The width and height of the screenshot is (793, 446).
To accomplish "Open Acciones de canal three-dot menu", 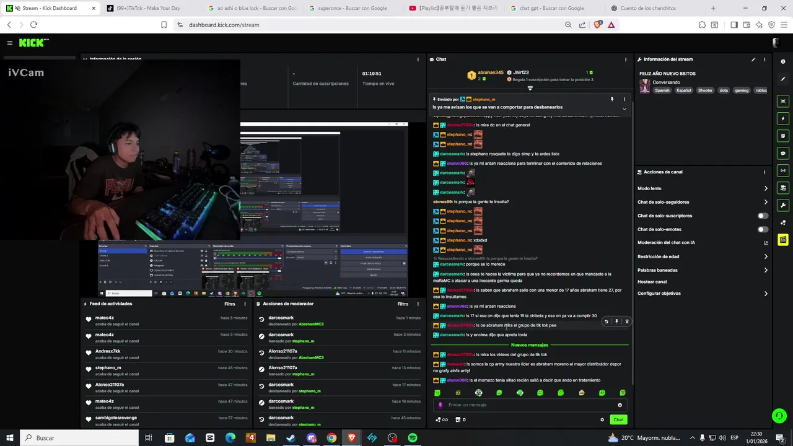I will 765,172.
